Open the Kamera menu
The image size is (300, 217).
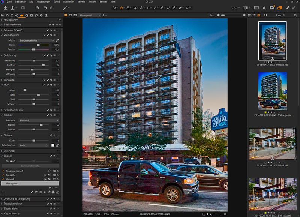[81, 2]
